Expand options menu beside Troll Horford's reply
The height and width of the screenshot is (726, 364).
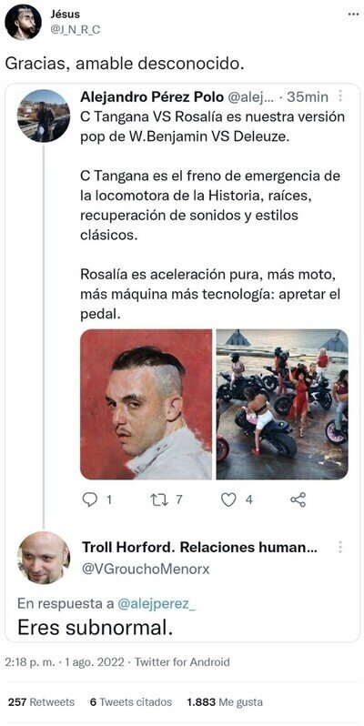click(x=340, y=547)
